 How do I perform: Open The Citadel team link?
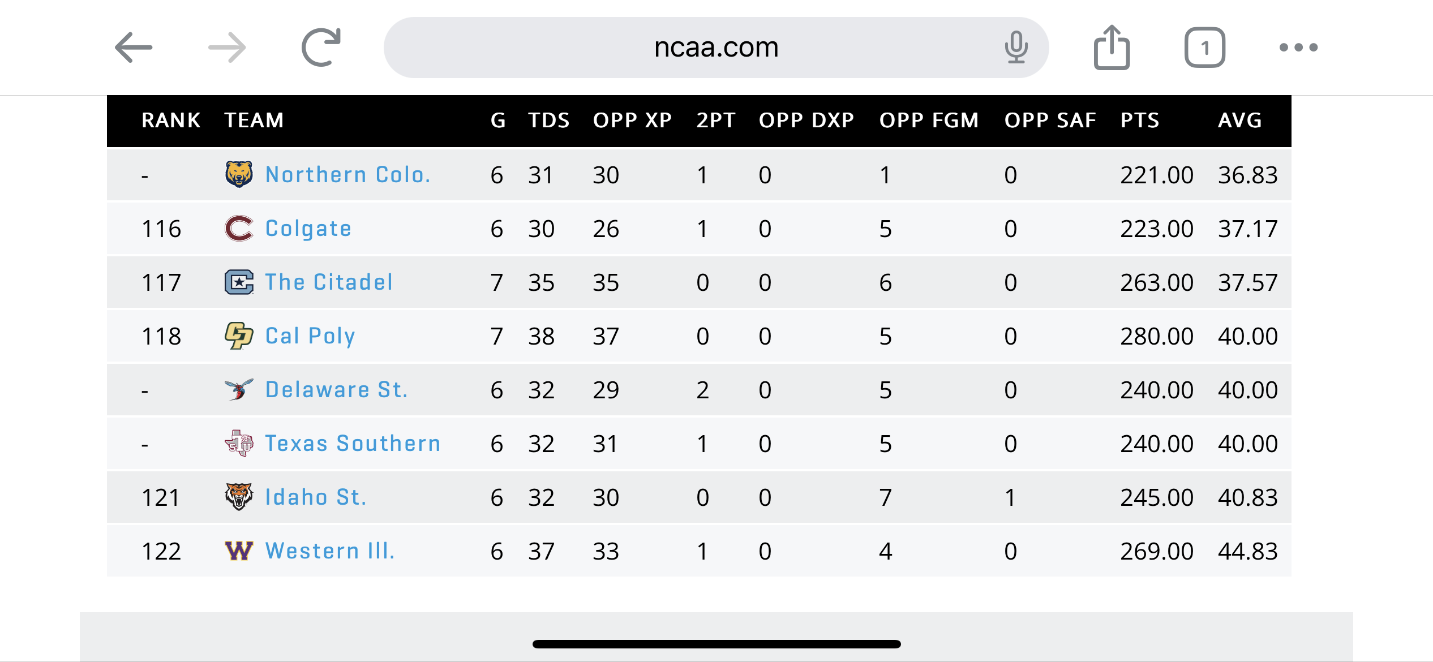coord(329,282)
